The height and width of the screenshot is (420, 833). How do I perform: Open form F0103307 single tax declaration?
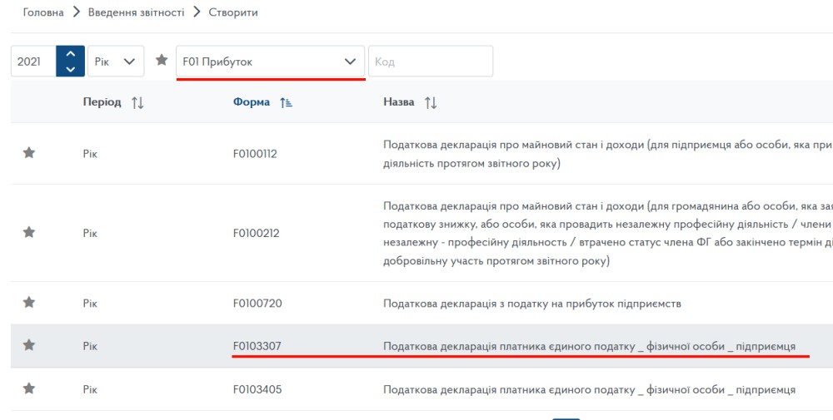[x=263, y=346]
